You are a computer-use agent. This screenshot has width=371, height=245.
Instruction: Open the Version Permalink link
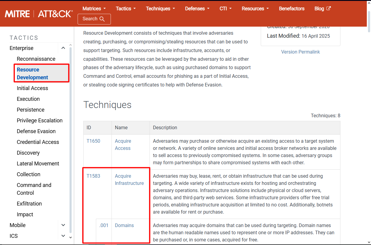click(x=301, y=52)
